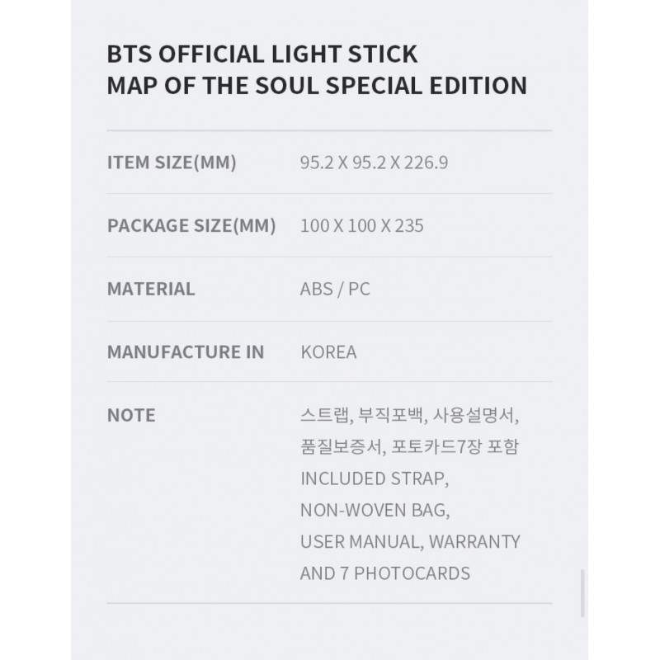Image resolution: width=660 pixels, height=660 pixels.
Task: Click the NON-WOVEN BAG text
Action: (375, 510)
